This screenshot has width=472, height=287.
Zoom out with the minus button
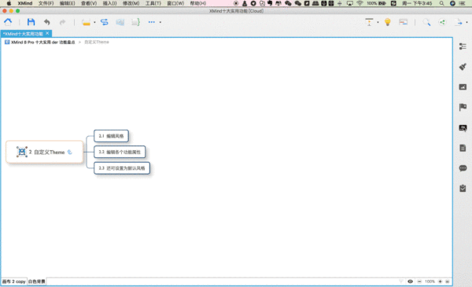(419, 281)
